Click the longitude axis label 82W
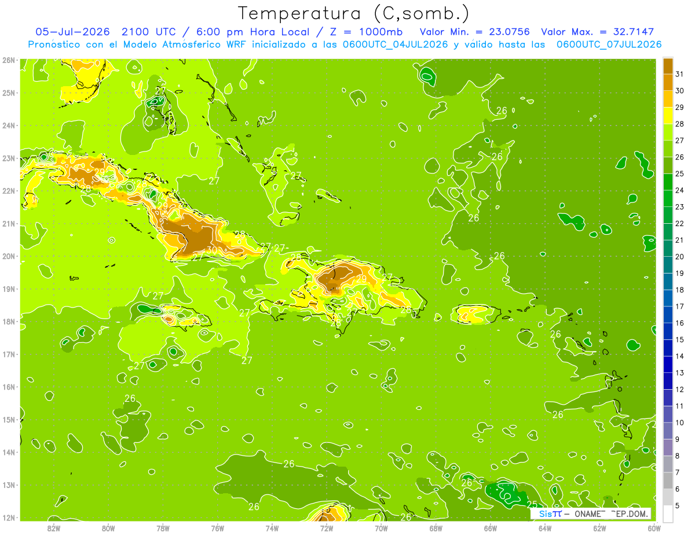This screenshot has width=695, height=536. point(53,528)
